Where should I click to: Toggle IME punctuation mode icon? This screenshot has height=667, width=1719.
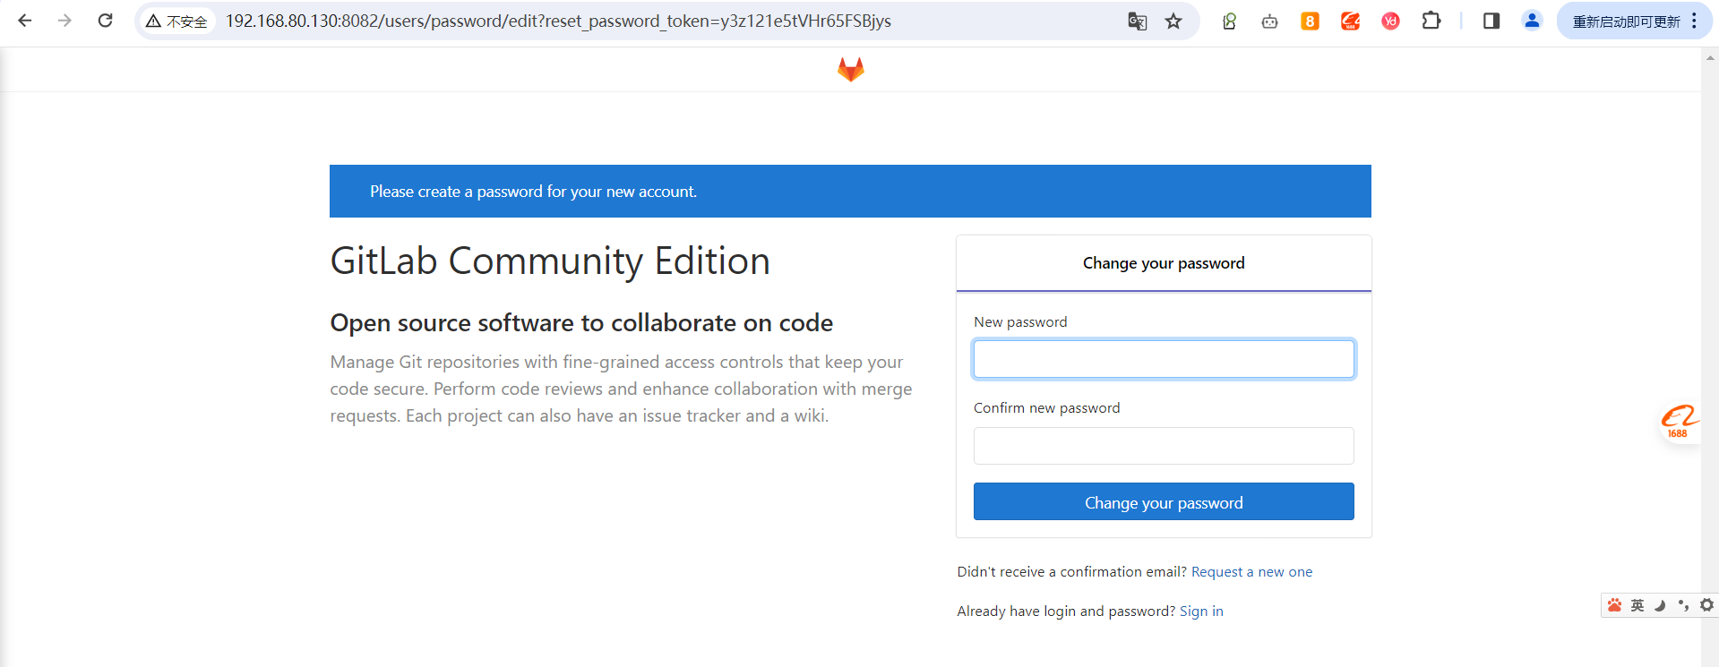[x=1683, y=605]
